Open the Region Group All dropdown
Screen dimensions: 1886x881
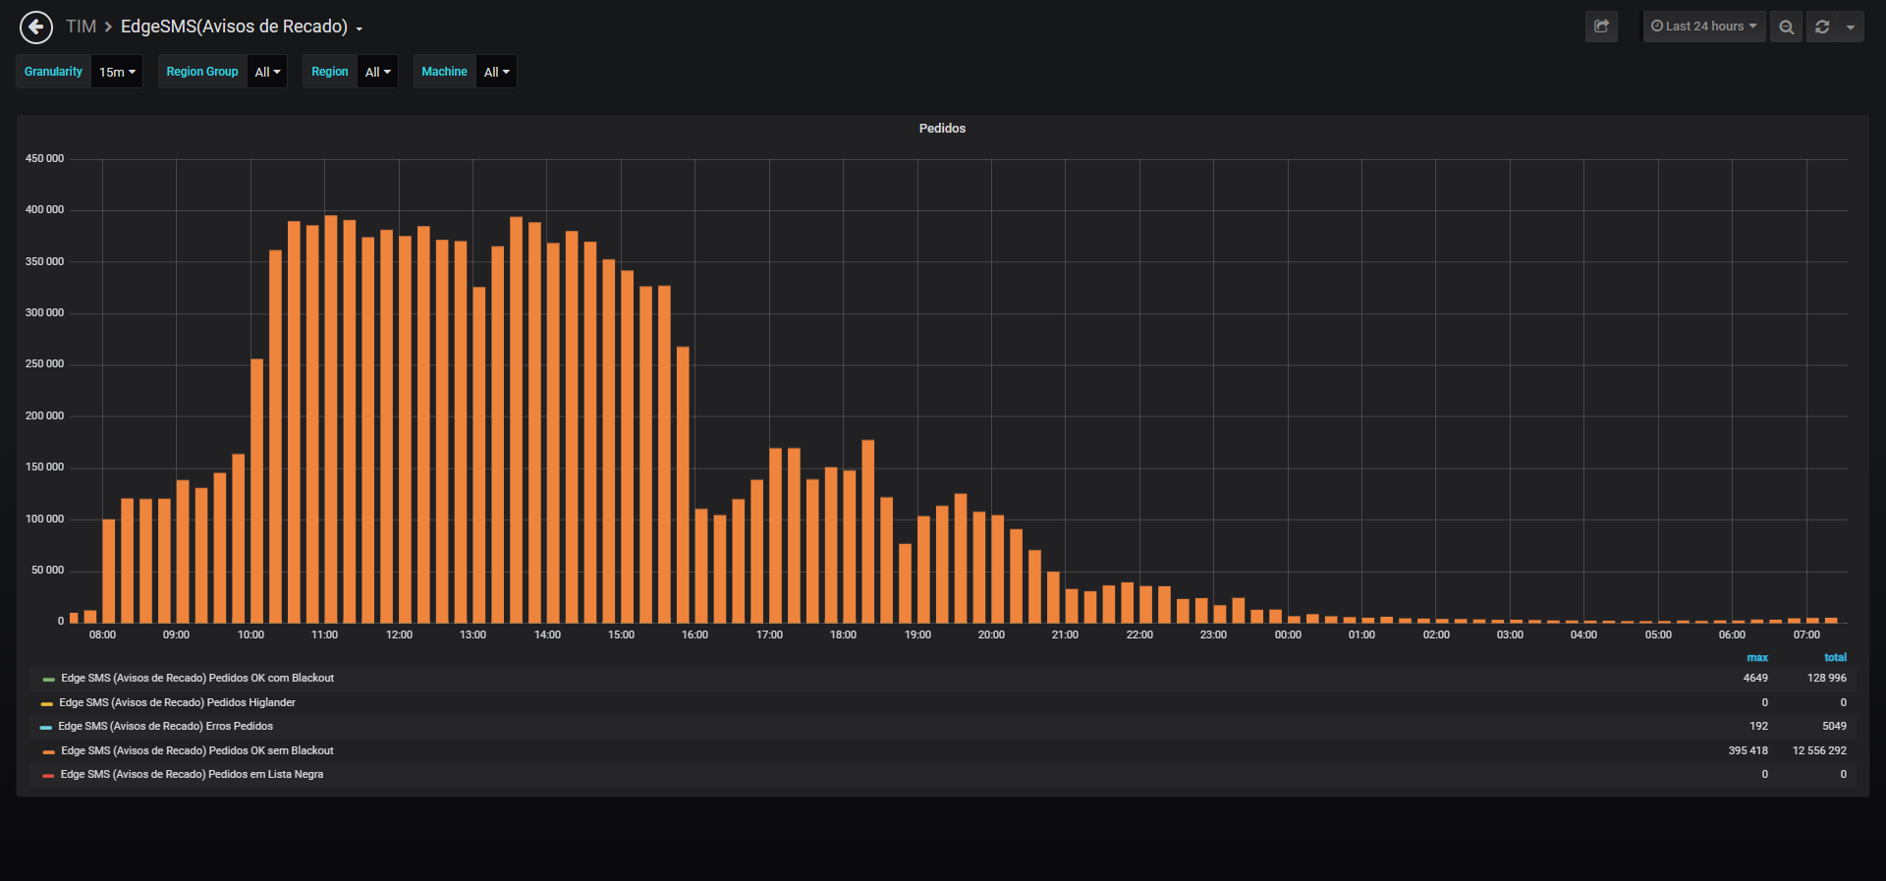pyautogui.click(x=267, y=72)
